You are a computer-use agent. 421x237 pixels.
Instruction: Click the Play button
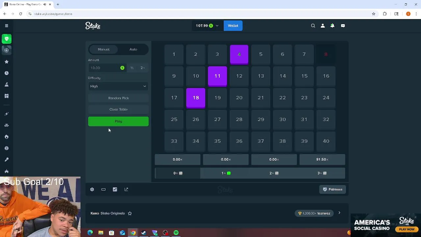click(118, 121)
